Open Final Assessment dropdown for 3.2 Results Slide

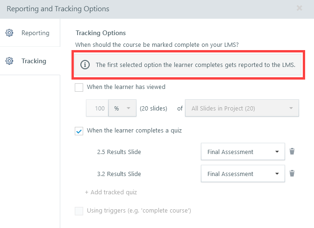point(243,174)
